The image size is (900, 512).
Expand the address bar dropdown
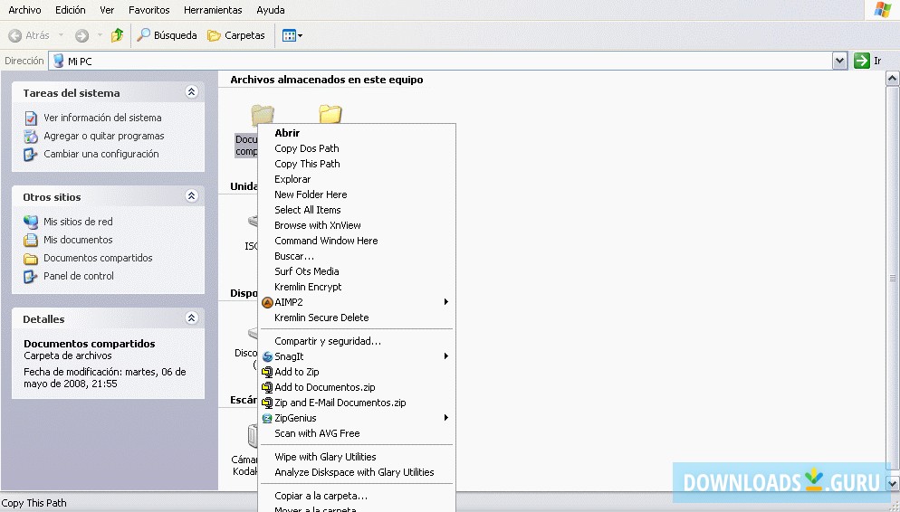pos(839,61)
